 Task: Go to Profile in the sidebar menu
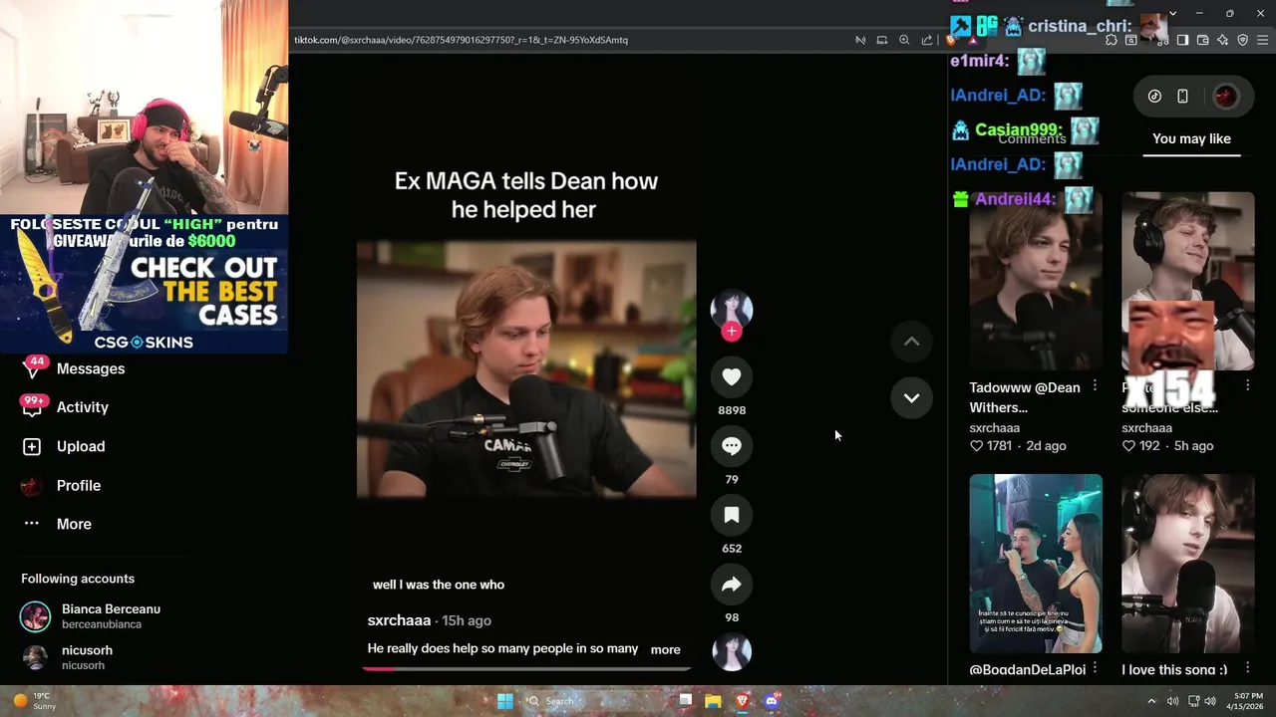(79, 485)
